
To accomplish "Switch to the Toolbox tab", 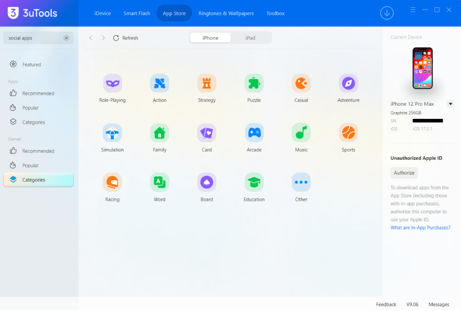I will coord(275,14).
